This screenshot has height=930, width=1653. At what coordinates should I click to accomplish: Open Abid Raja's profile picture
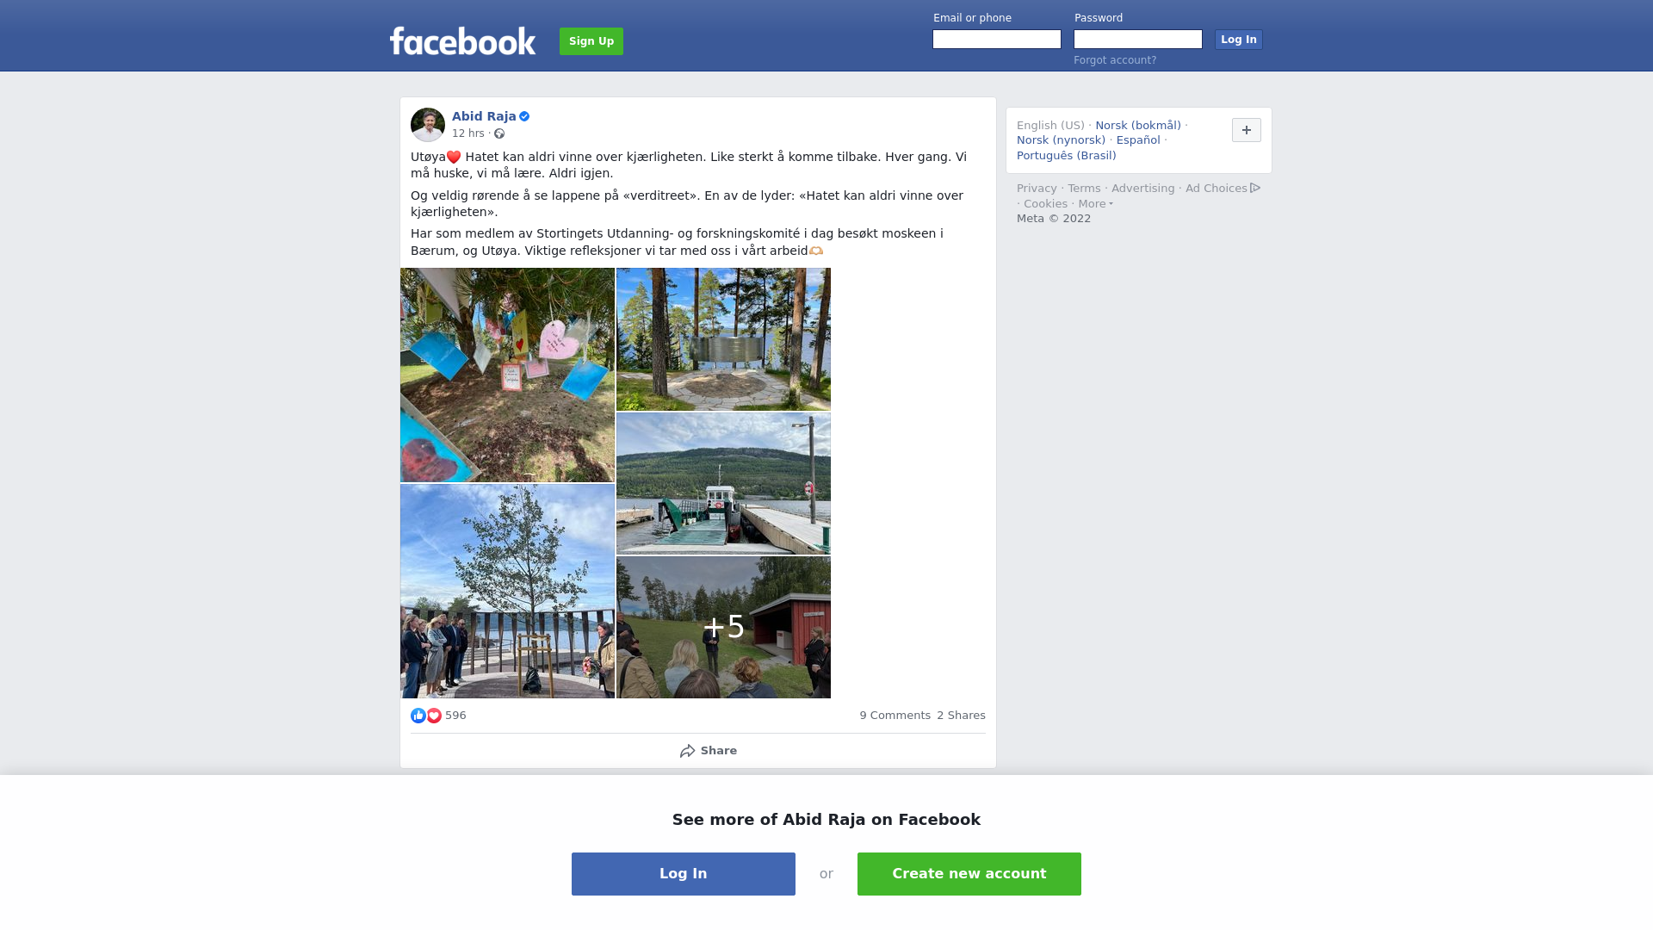428,125
